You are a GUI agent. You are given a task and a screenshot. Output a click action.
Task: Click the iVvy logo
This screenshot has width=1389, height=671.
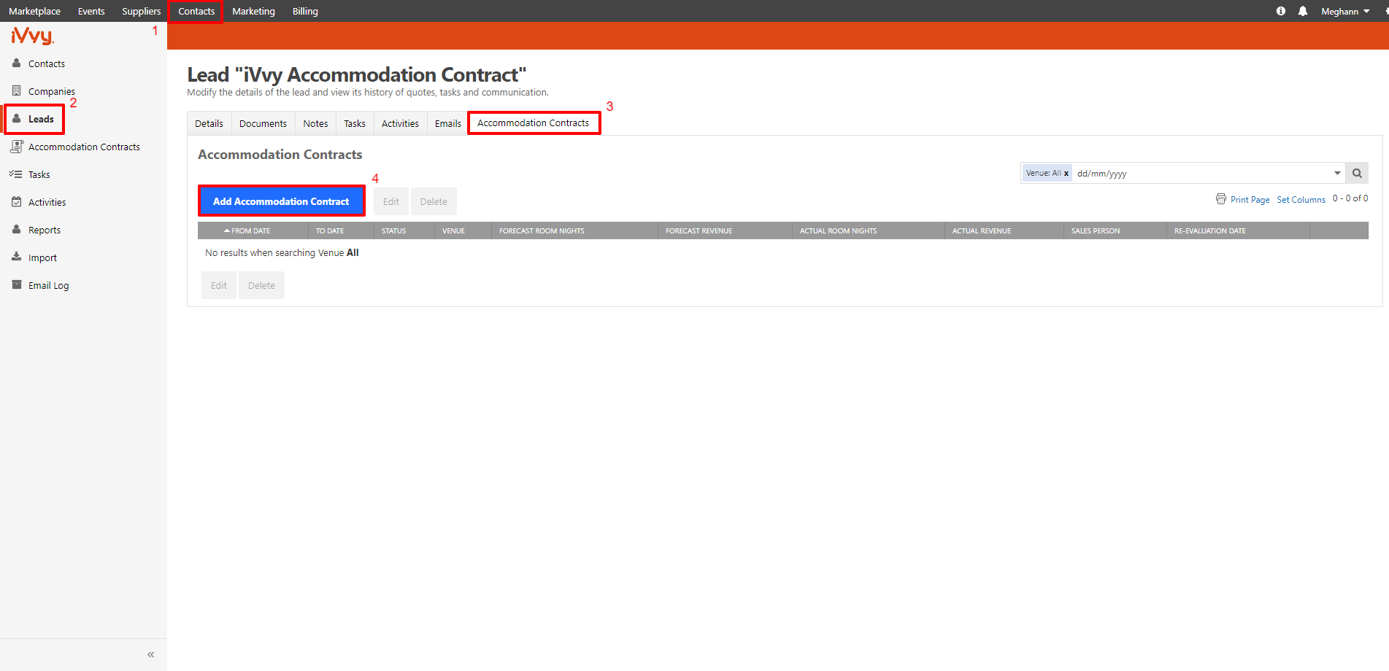(x=32, y=36)
